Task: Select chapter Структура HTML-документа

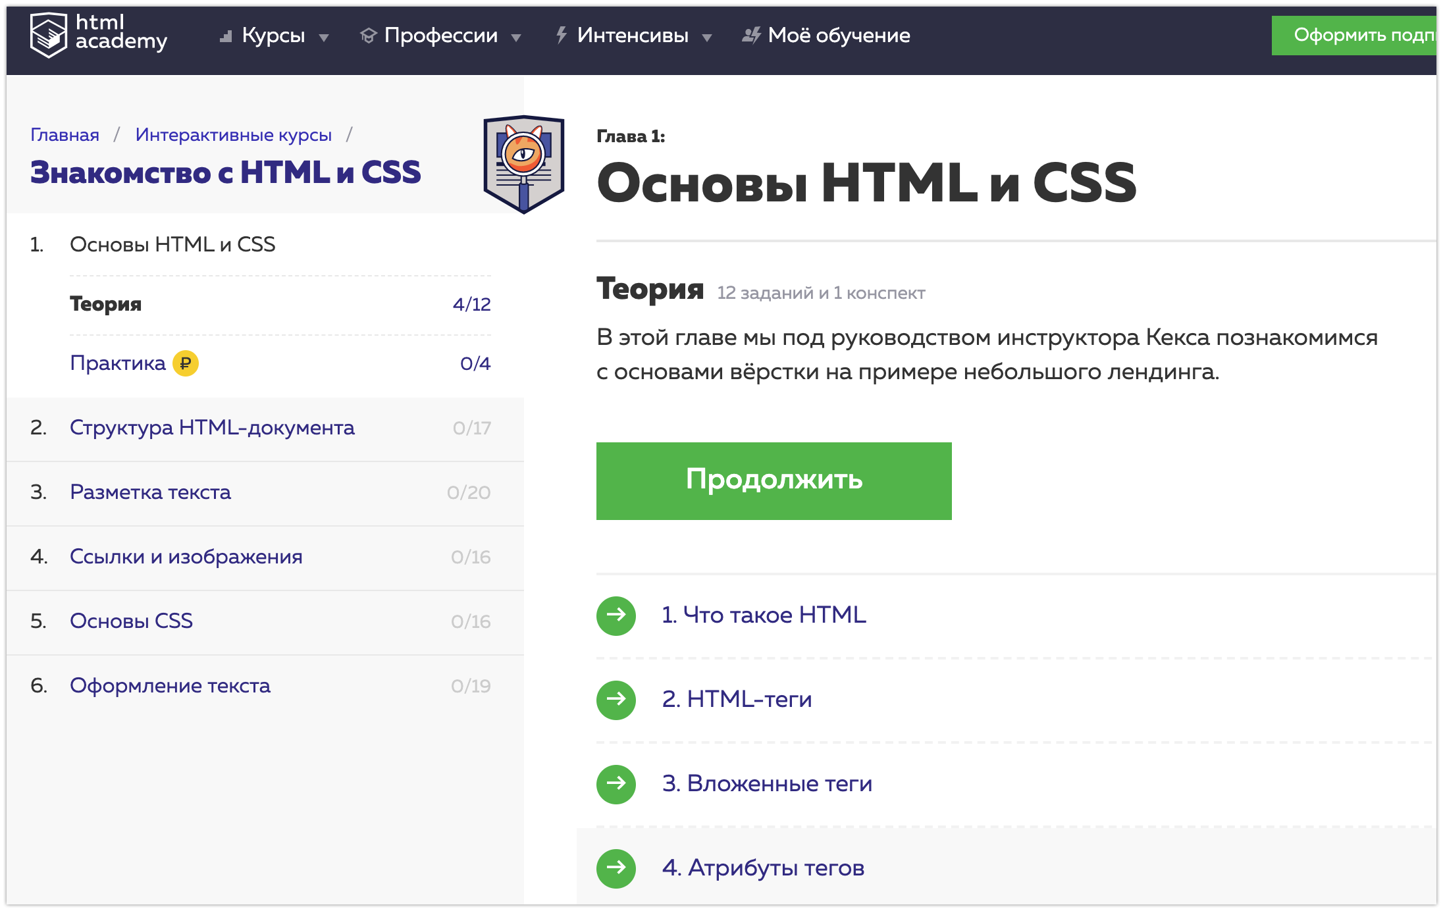Action: pyautogui.click(x=212, y=428)
